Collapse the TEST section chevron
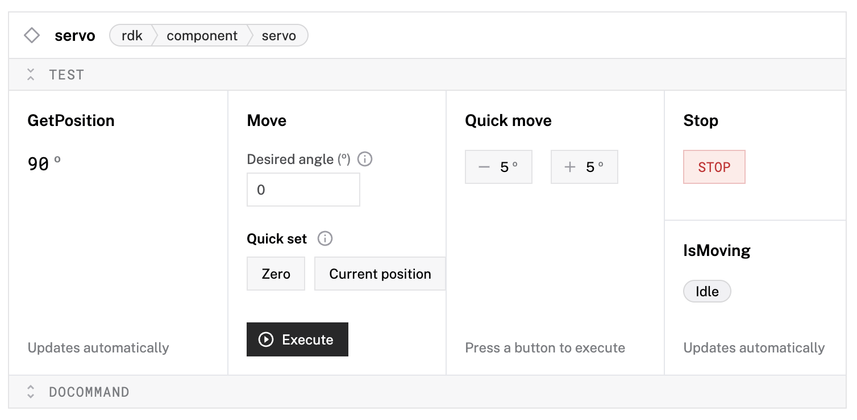This screenshot has height=420, width=857. tap(31, 75)
